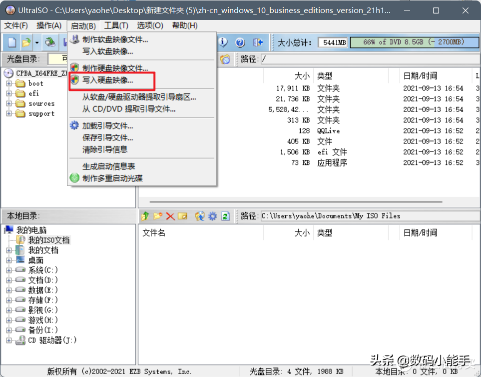Click the green refresh icon in local toolbar
Screen dimensions: 481x377
225,216
